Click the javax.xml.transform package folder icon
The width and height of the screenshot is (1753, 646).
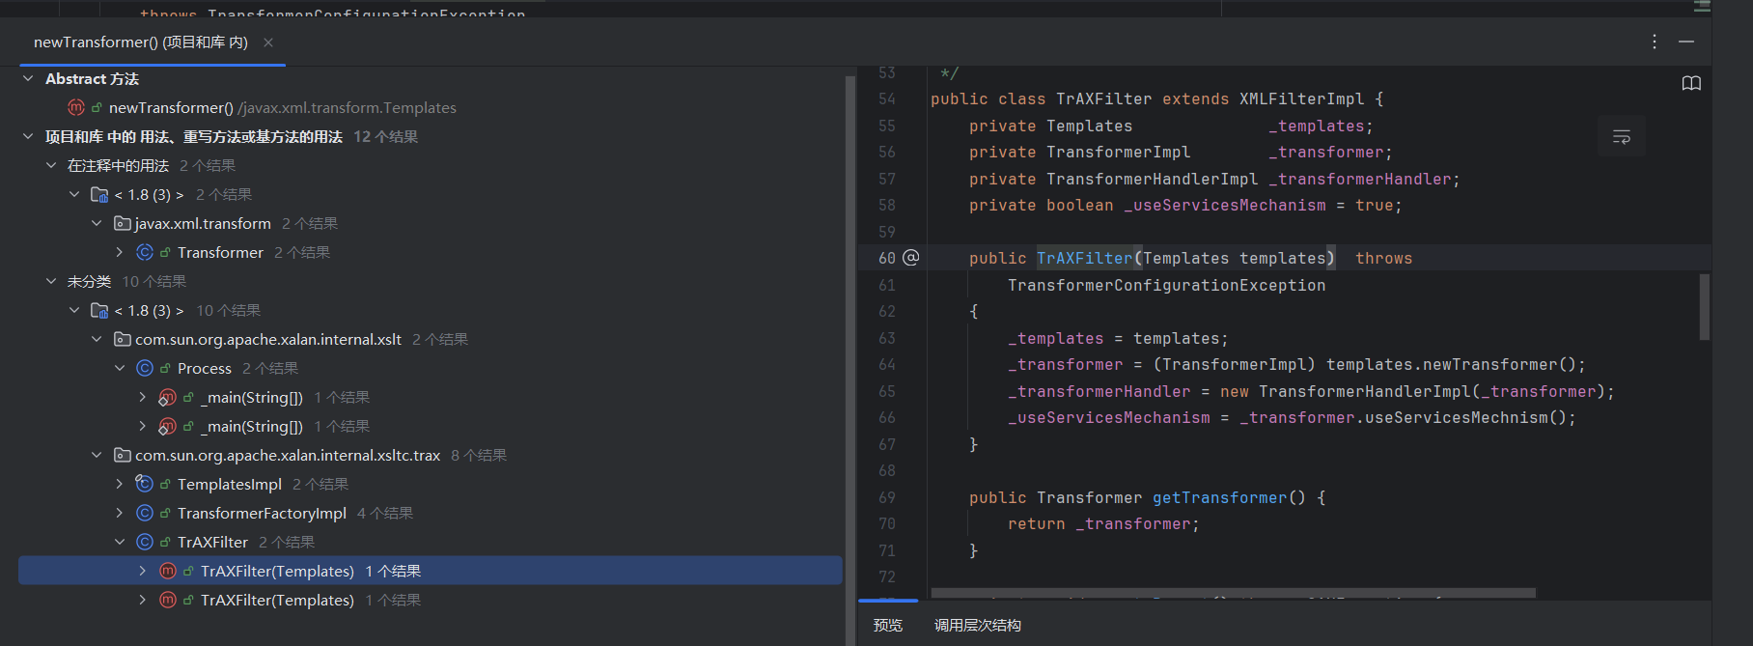pyautogui.click(x=123, y=223)
